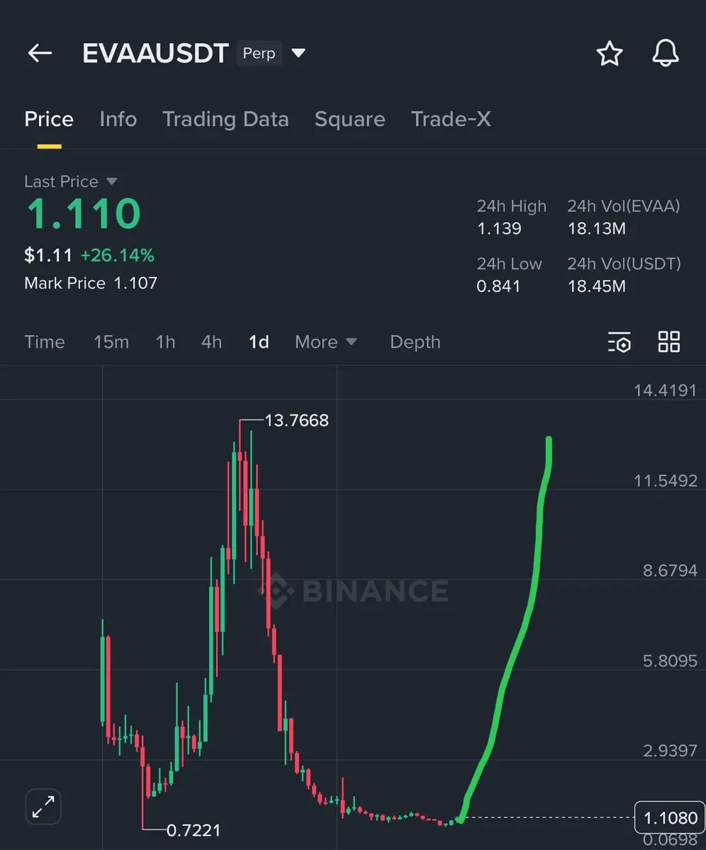Tap the 24h High value 1.139

click(x=499, y=229)
